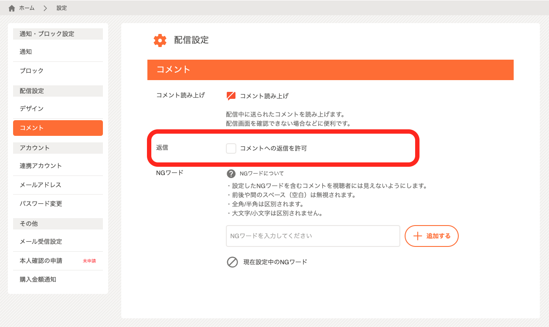Viewport: 549px width, 327px height.
Task: Click the gear icon next to 配信設定
Action: point(160,40)
